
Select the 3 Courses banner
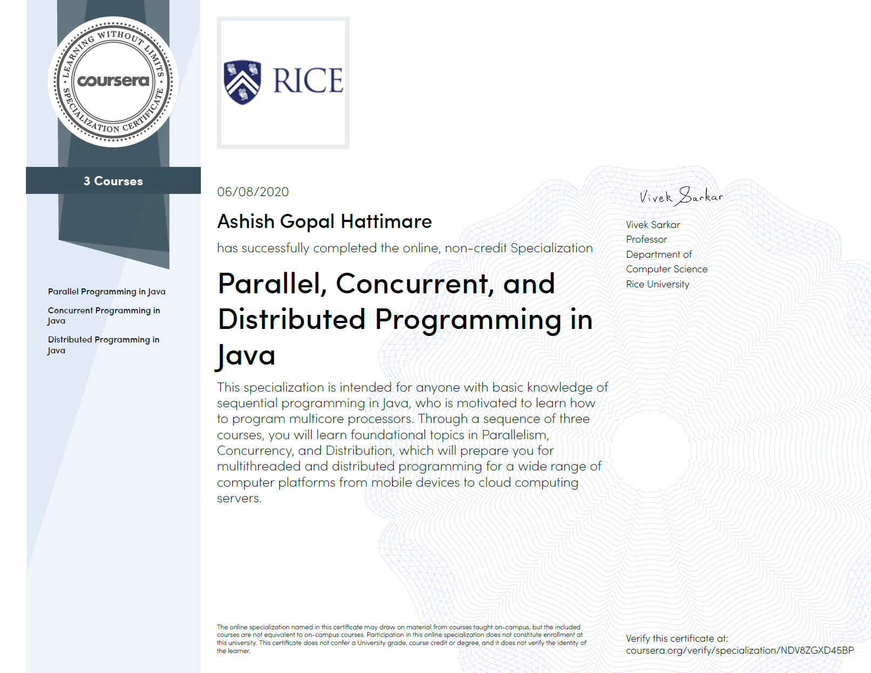(113, 181)
